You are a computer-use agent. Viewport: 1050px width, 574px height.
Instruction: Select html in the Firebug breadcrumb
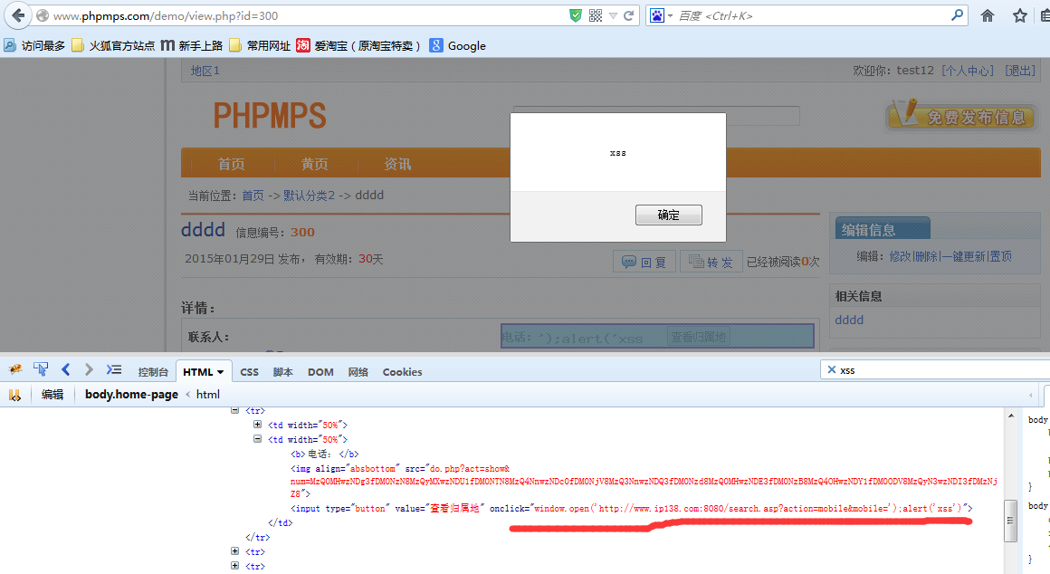coord(207,395)
